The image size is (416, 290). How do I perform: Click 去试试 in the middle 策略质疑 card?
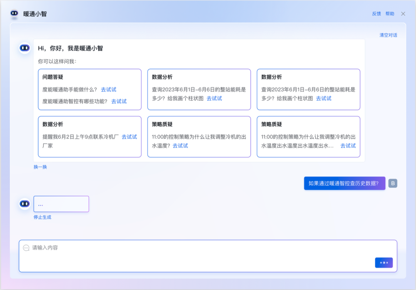pos(180,146)
